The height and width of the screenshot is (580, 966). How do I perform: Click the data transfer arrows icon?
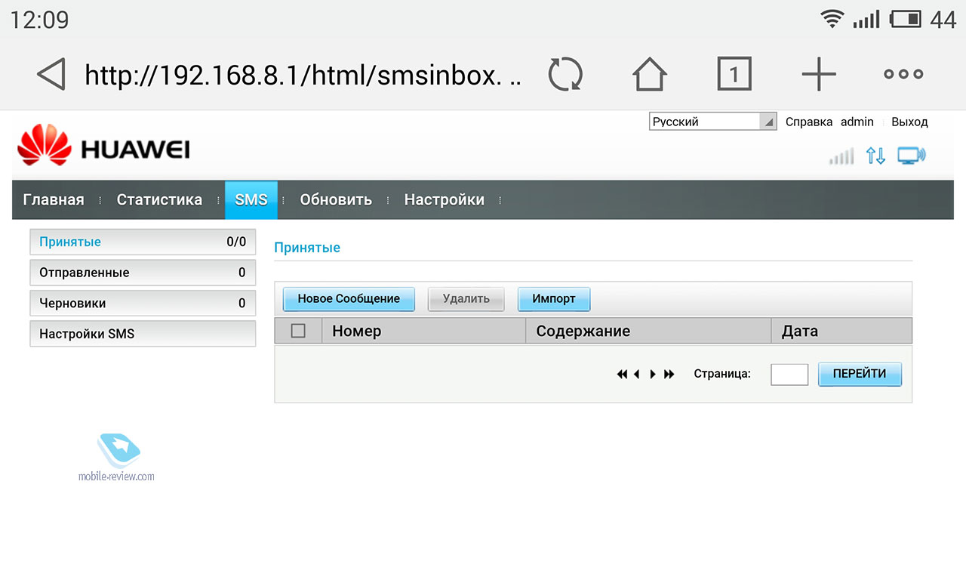pos(875,156)
